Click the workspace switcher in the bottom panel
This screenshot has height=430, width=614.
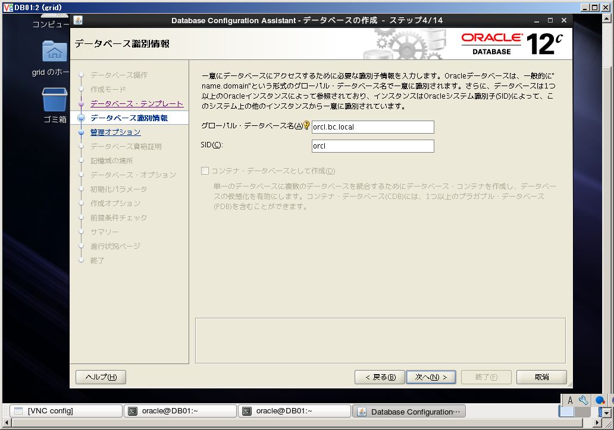point(574,411)
